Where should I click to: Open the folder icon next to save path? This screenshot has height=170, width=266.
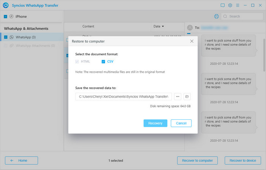187,96
